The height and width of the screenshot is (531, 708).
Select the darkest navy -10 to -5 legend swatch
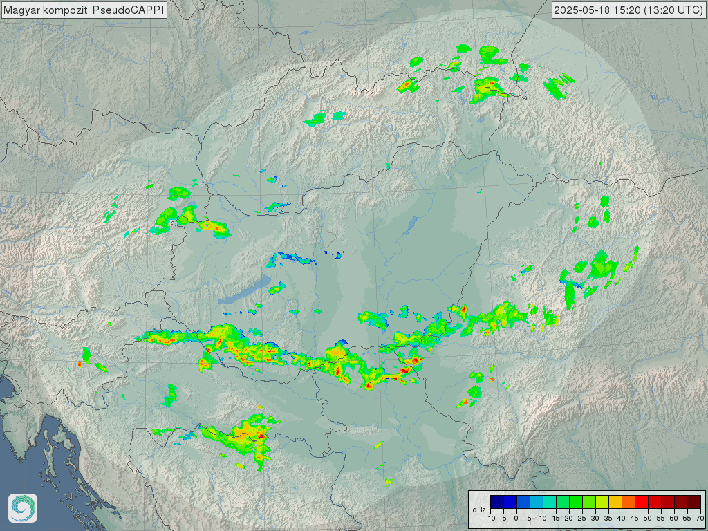[x=497, y=502]
